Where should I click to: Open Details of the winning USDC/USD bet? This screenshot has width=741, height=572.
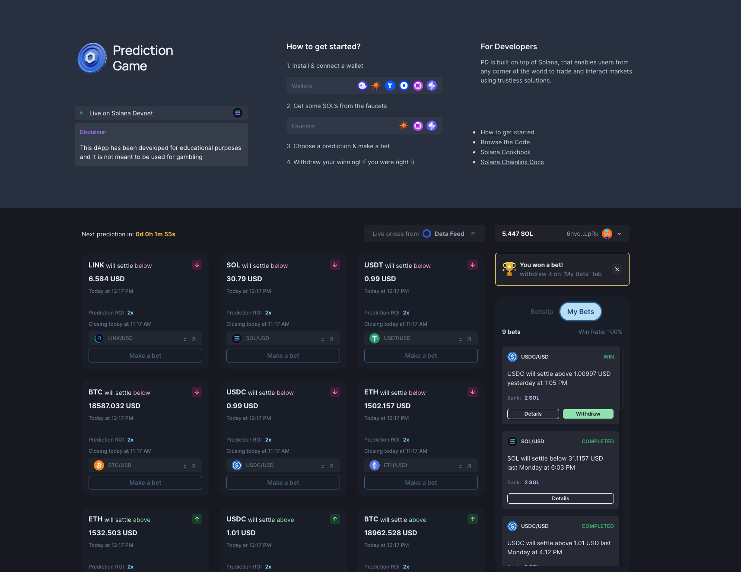[533, 414]
